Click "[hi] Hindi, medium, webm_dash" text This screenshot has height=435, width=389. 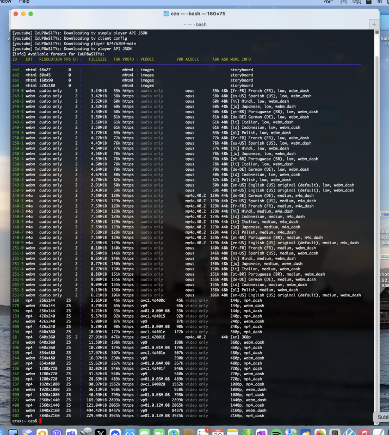point(263,259)
